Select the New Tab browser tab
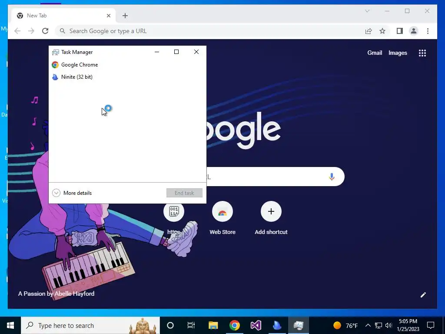Viewport: 445px width, 334px height. click(63, 16)
